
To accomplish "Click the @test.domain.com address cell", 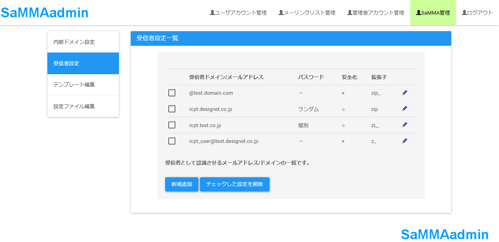I will coord(211,93).
